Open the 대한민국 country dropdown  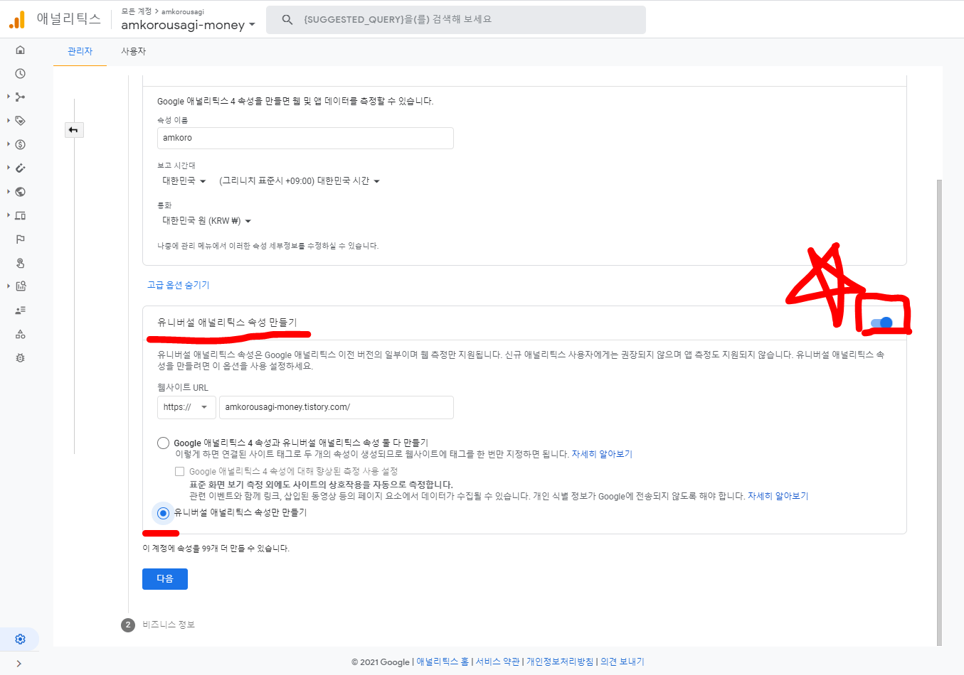click(184, 181)
